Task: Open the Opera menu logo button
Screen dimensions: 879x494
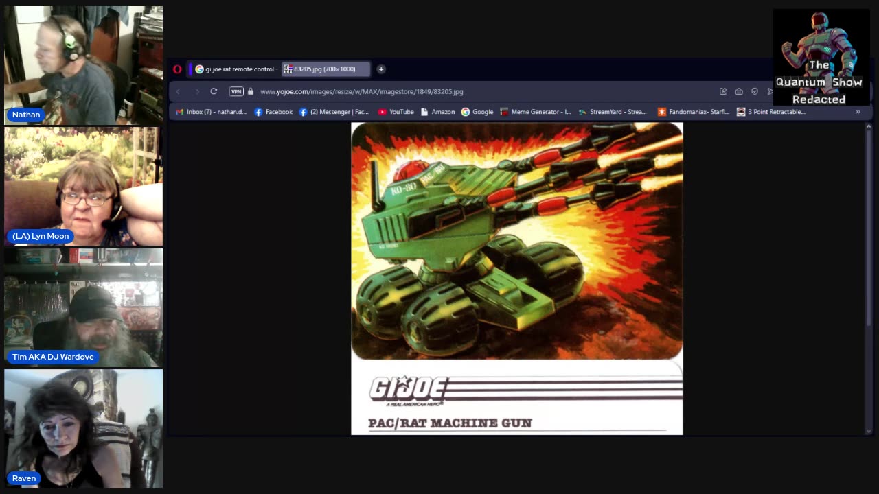Action: pyautogui.click(x=177, y=69)
